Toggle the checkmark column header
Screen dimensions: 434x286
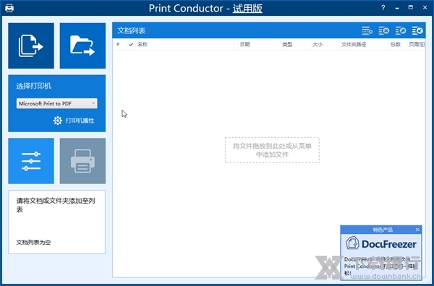coord(131,44)
